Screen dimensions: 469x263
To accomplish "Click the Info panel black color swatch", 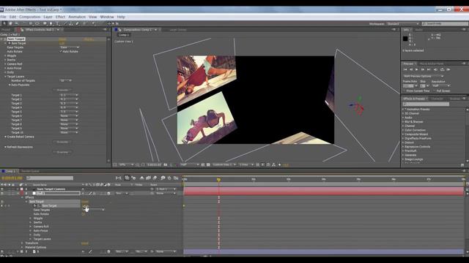I will (405, 39).
